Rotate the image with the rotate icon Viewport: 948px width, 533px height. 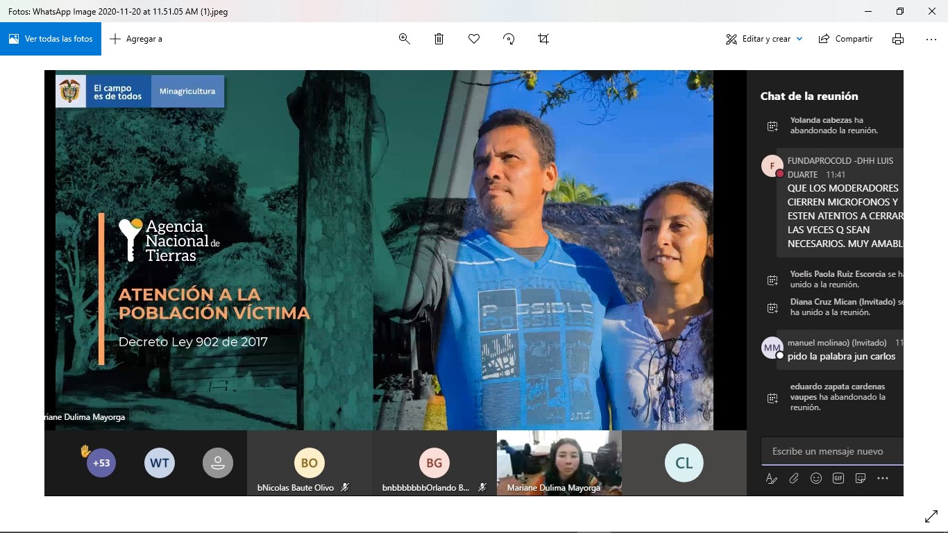click(509, 39)
